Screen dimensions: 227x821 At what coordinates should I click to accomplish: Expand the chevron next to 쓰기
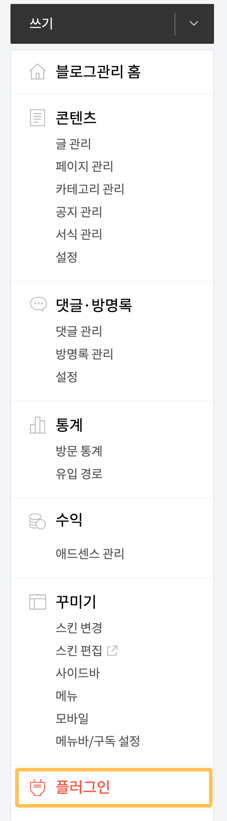click(194, 23)
